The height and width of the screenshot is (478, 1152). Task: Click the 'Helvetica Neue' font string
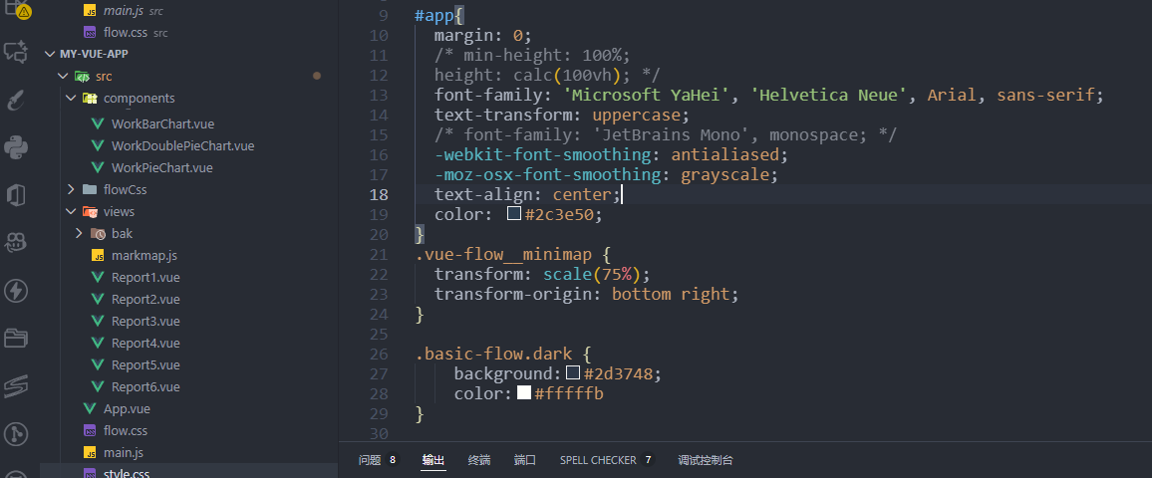829,96
